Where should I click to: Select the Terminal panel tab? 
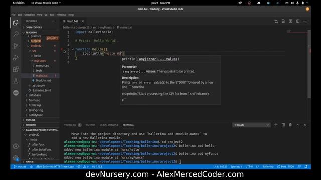(128, 125)
